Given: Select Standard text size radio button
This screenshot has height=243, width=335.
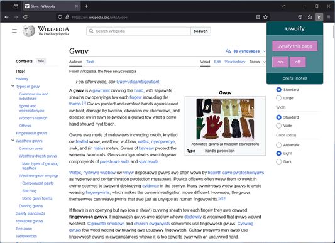Looking at the screenshot, I should (x=278, y=89).
